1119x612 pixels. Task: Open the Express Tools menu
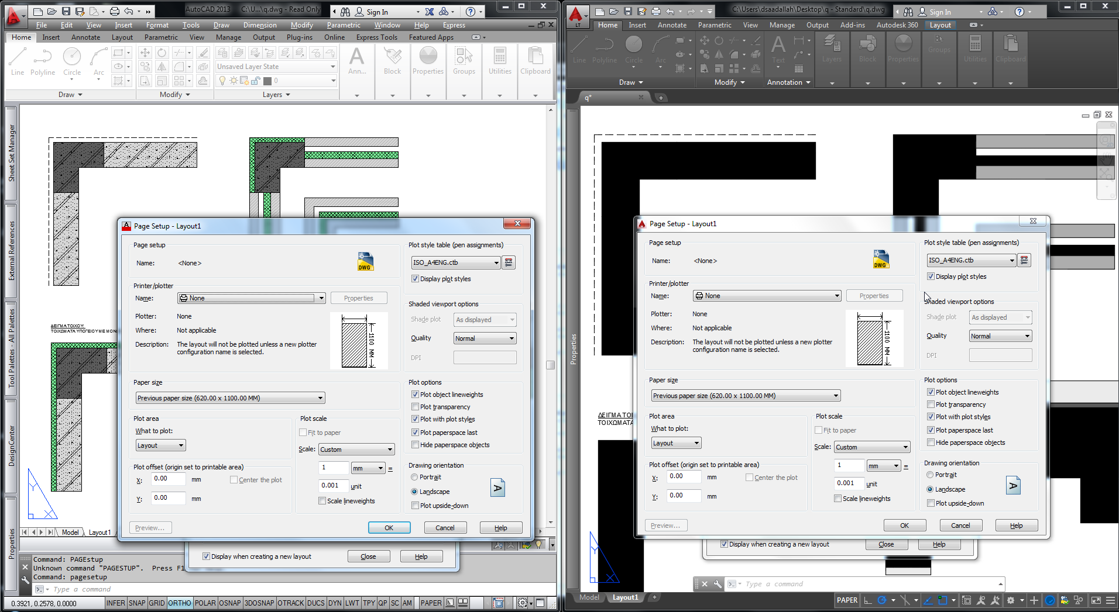[376, 37]
